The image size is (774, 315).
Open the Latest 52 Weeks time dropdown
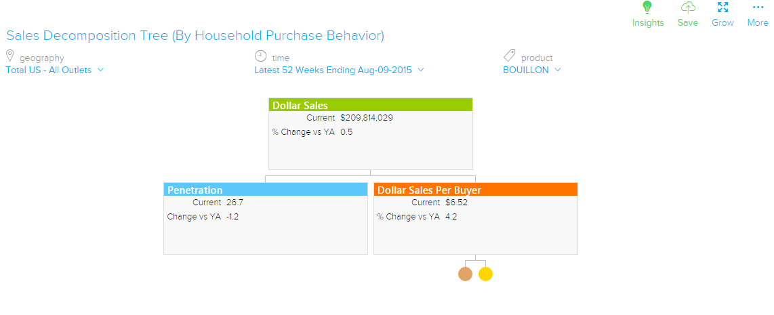coord(339,70)
